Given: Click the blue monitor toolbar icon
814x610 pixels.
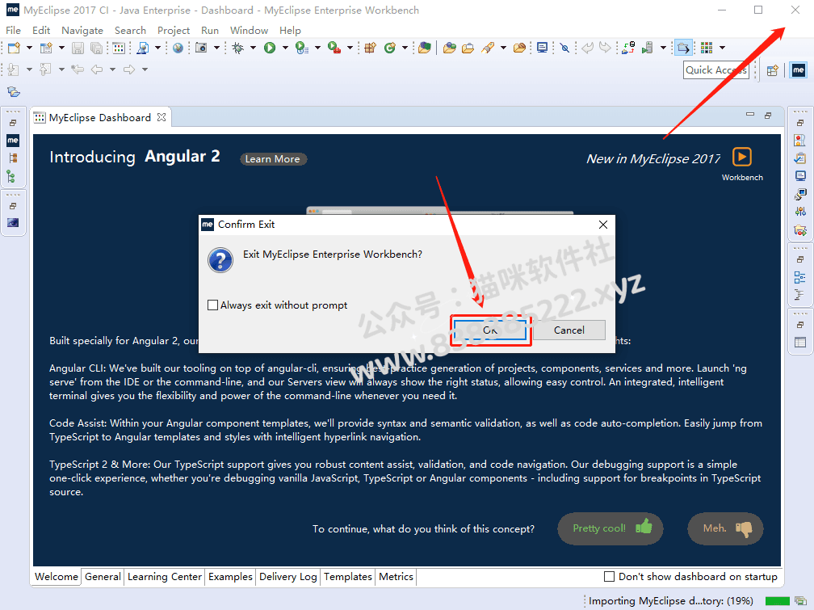Looking at the screenshot, I should coord(543,48).
